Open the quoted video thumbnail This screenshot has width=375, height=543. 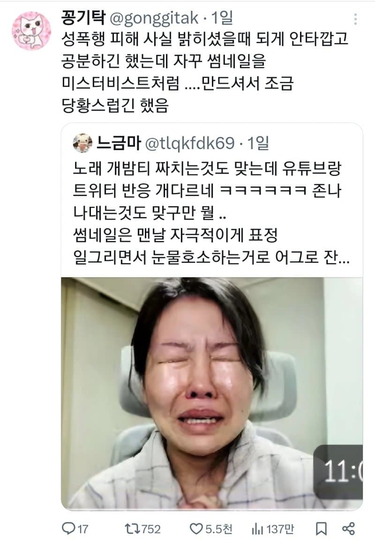coord(212,393)
